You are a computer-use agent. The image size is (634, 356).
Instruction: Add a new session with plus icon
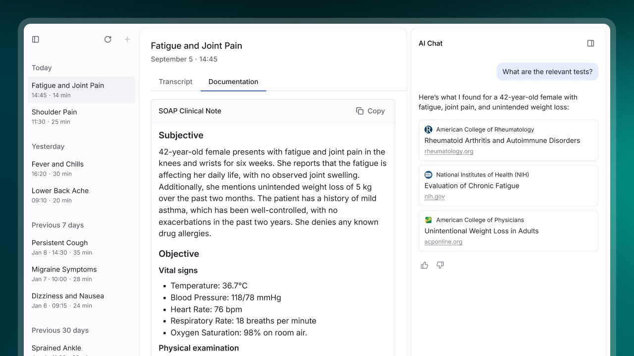click(x=127, y=40)
